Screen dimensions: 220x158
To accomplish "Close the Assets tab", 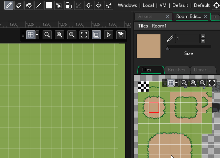I will (167, 16).
